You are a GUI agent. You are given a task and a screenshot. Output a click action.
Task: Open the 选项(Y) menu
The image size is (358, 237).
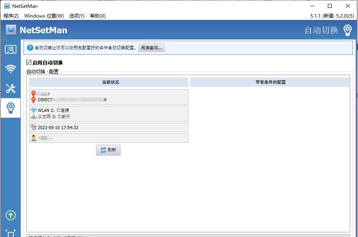pyautogui.click(x=77, y=16)
